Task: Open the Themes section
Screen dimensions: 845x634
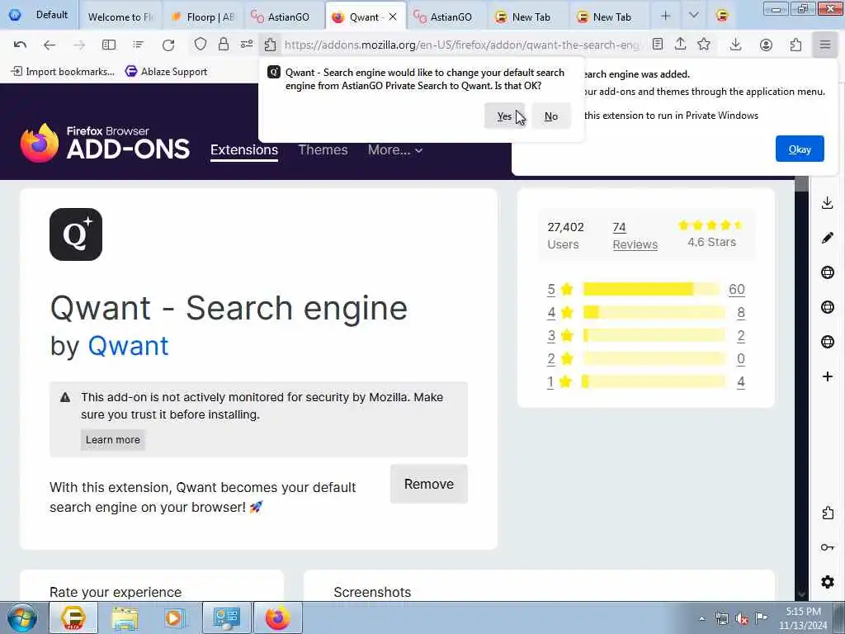Action: [x=323, y=150]
